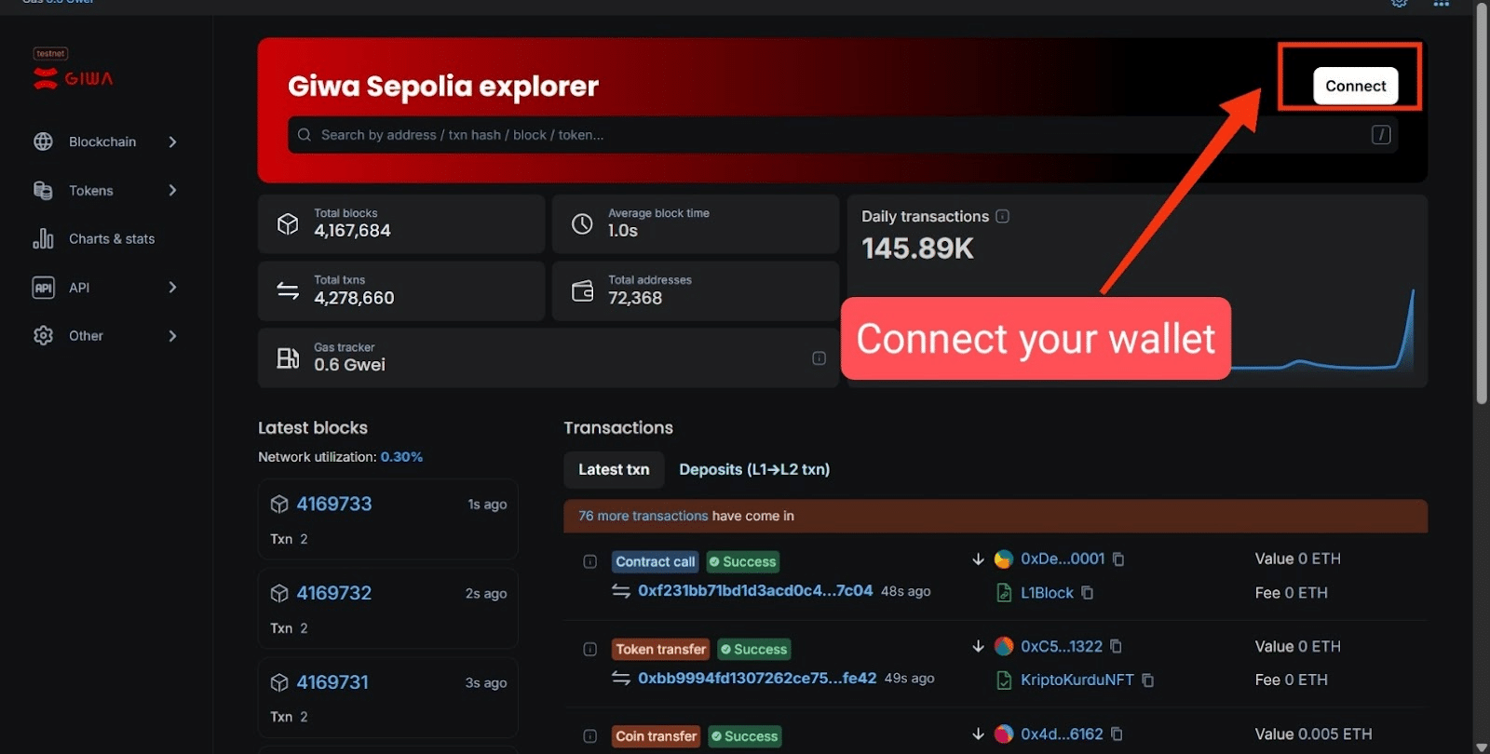Click the L1Block contract document icon
The width and height of the screenshot is (1490, 754).
click(1004, 593)
